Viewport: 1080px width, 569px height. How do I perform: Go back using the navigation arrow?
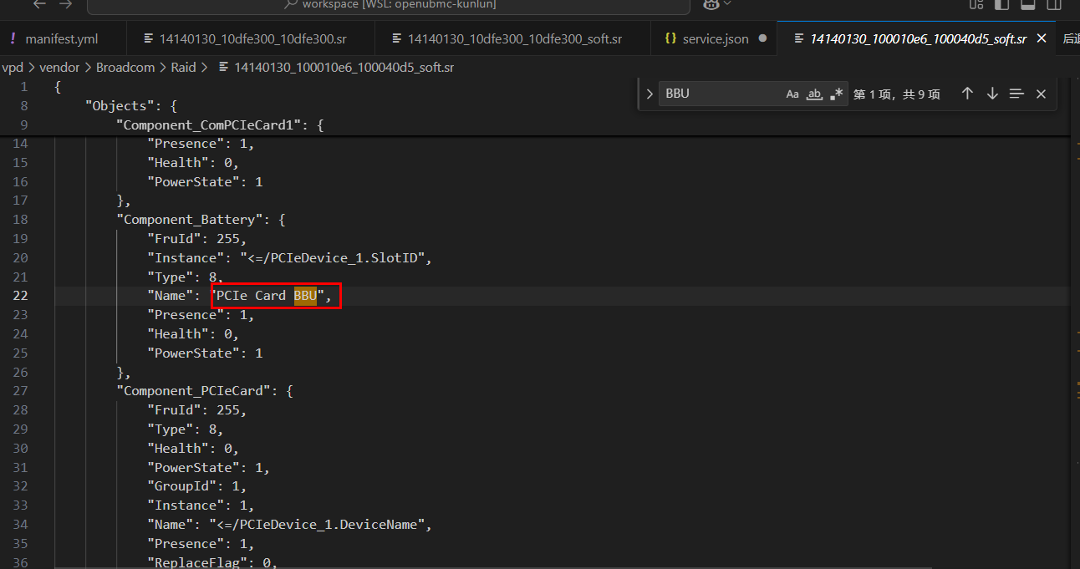[x=39, y=4]
